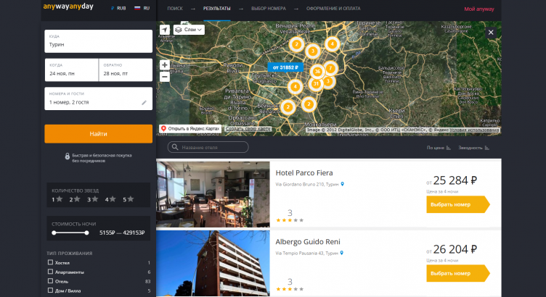The image size is (546, 297).
Task: Check the Хостел accommodation type checkbox
Action: (x=51, y=262)
